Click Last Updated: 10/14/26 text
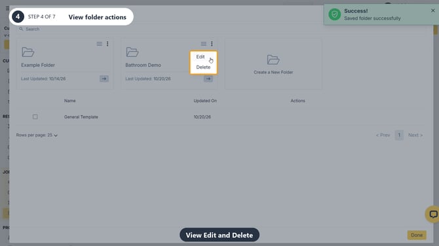The height and width of the screenshot is (246, 439). pyautogui.click(x=43, y=79)
